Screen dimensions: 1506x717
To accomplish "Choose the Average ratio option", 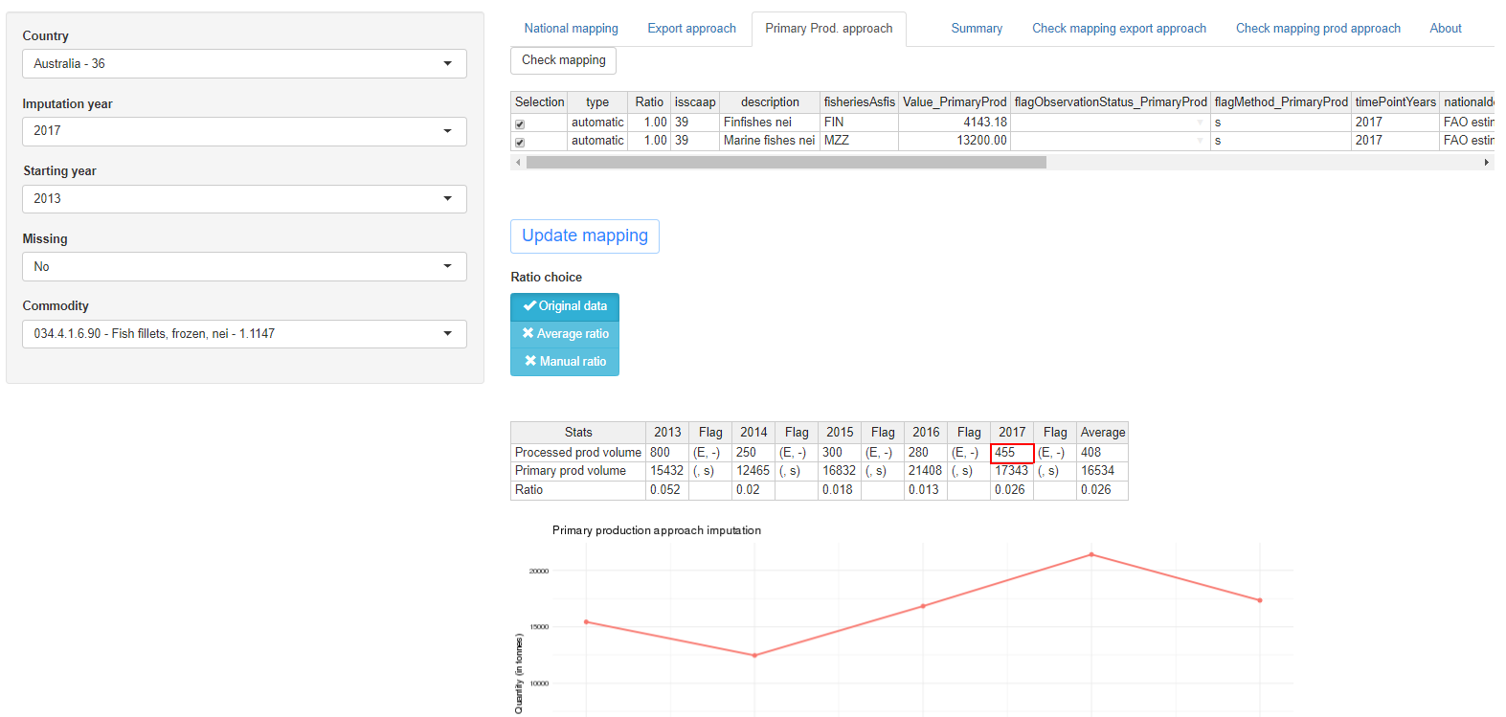I will pyautogui.click(x=565, y=334).
